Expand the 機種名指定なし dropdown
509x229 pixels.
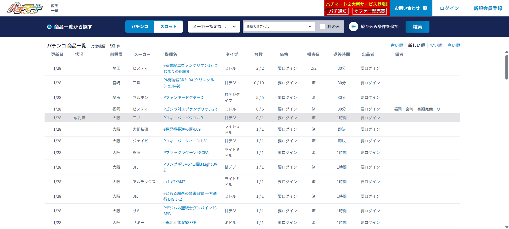coord(279,27)
